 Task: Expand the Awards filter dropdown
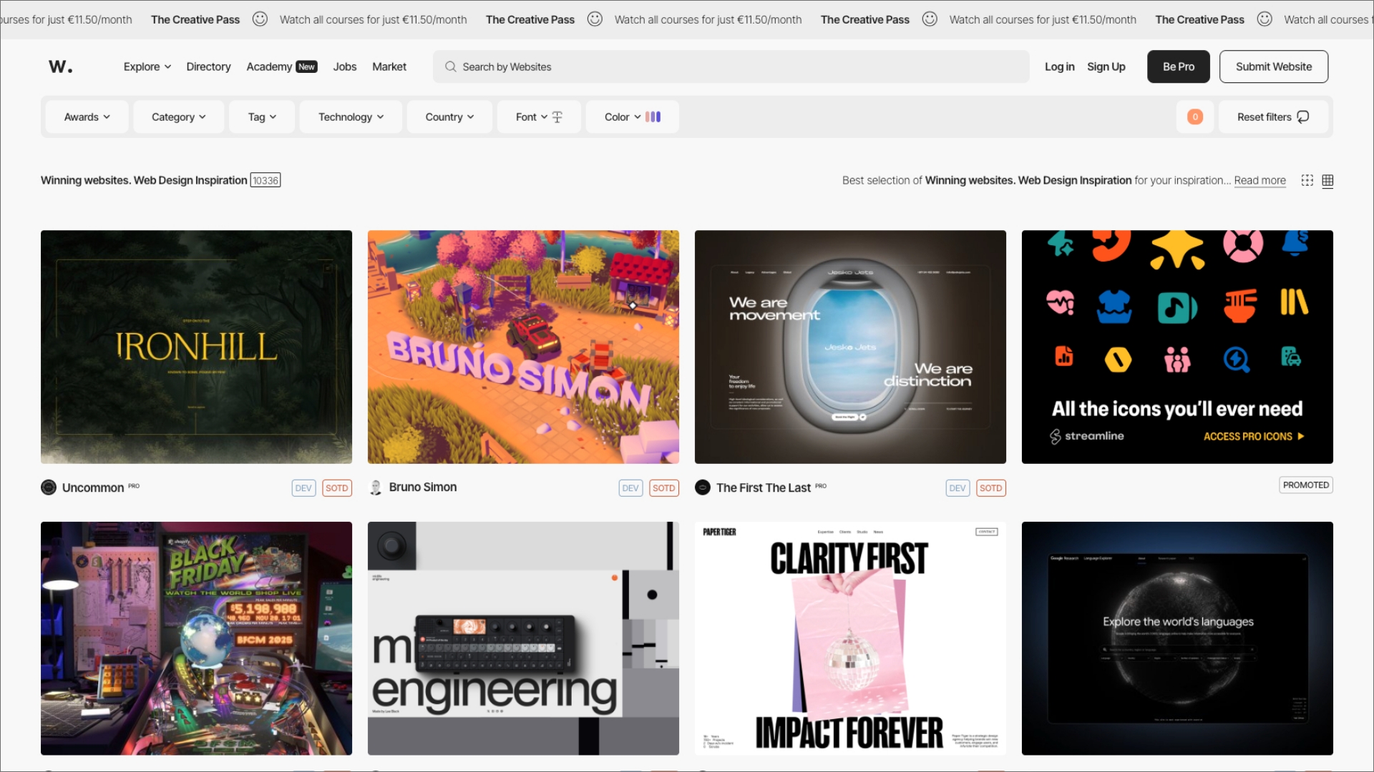pos(87,117)
